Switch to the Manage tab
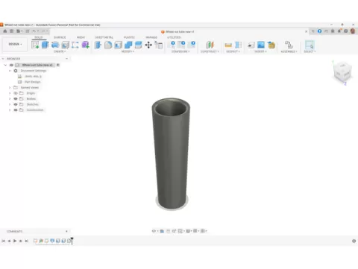 tap(151, 37)
